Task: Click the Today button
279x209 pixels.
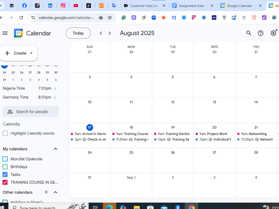Action: [x=78, y=33]
